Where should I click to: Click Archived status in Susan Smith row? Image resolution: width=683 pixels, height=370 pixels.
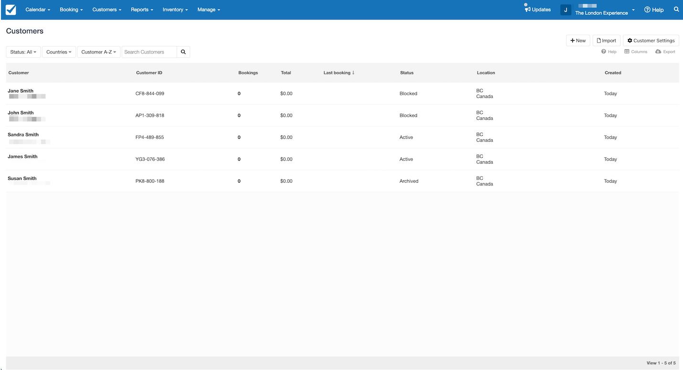pos(409,181)
